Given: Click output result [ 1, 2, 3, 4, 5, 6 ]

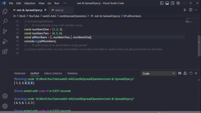Looking at the screenshot, I should 24,83.
